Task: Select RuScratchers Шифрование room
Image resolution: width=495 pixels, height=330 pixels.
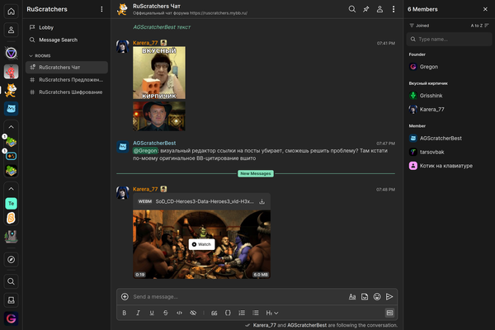Action: 70,92
